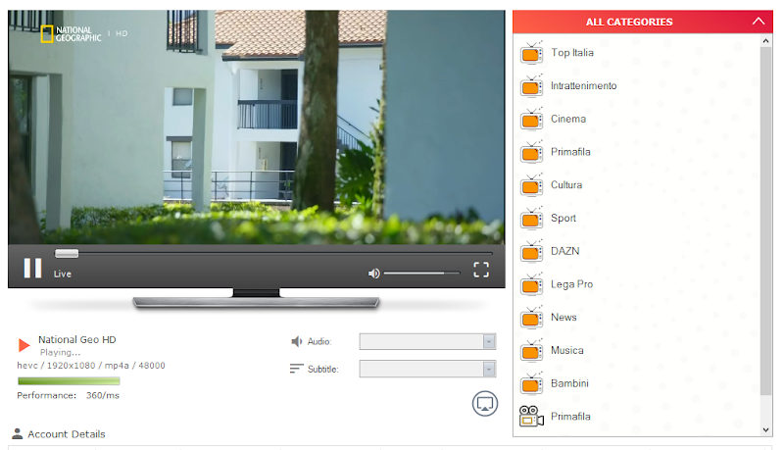The image size is (784, 450).
Task: Click the TV icon beside Bambini
Action: (531, 383)
